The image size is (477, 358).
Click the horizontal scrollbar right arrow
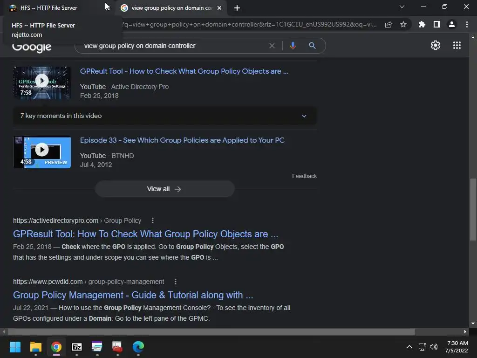pyautogui.click(x=465, y=331)
